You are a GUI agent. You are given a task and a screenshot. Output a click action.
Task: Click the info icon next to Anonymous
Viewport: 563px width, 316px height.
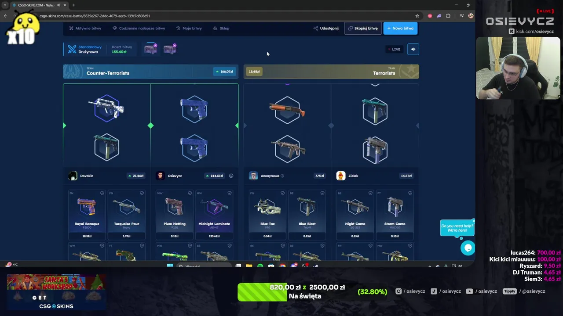point(282,176)
